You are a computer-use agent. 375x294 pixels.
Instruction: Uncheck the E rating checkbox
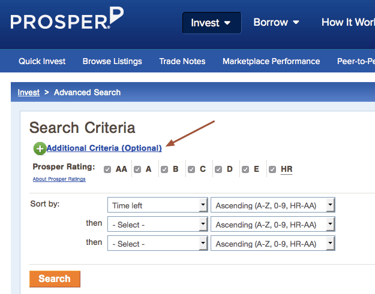(x=245, y=169)
